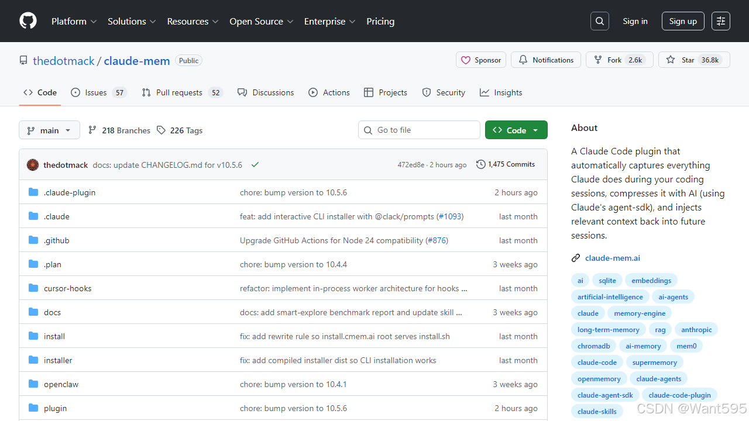Screen dimensions: 749x421
Task: Switch to the Security tab
Action: pos(444,92)
